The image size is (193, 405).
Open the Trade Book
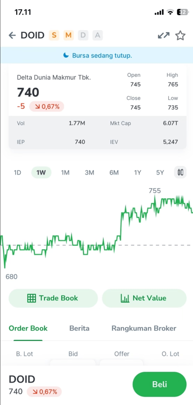[x=53, y=298]
